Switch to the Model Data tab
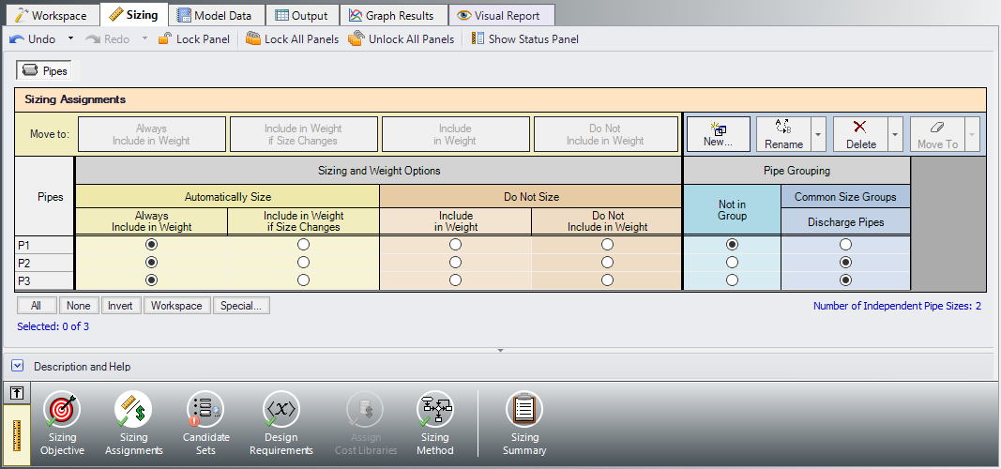Image resolution: width=1001 pixels, height=469 pixels. (x=214, y=15)
